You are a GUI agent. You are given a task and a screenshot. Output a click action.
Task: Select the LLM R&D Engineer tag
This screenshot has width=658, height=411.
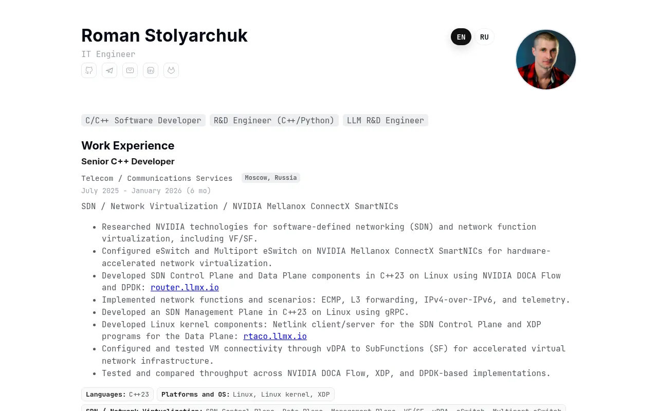(386, 120)
